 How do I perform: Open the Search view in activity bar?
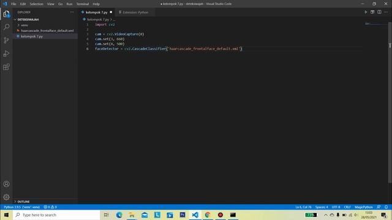6,27
